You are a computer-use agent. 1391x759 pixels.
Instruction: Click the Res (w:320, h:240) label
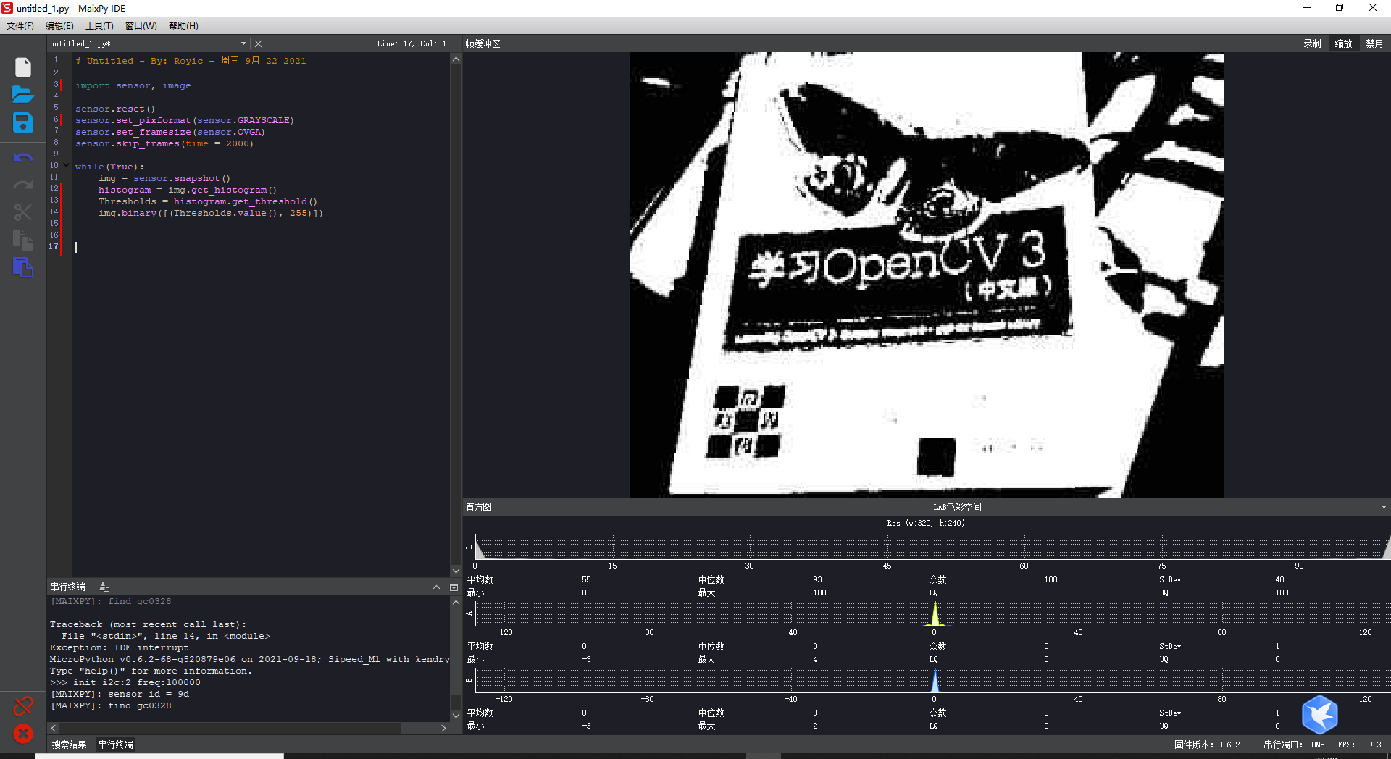[926, 523]
